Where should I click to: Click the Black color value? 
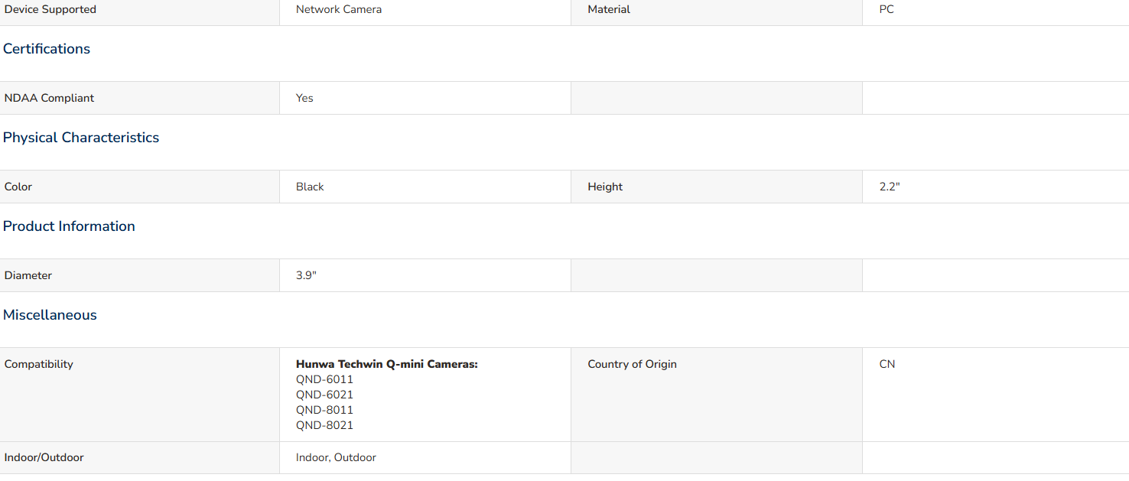pos(310,187)
